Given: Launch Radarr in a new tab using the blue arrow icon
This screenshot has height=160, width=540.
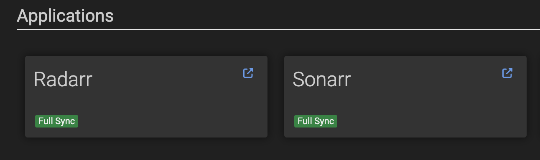Looking at the screenshot, I should [248, 73].
